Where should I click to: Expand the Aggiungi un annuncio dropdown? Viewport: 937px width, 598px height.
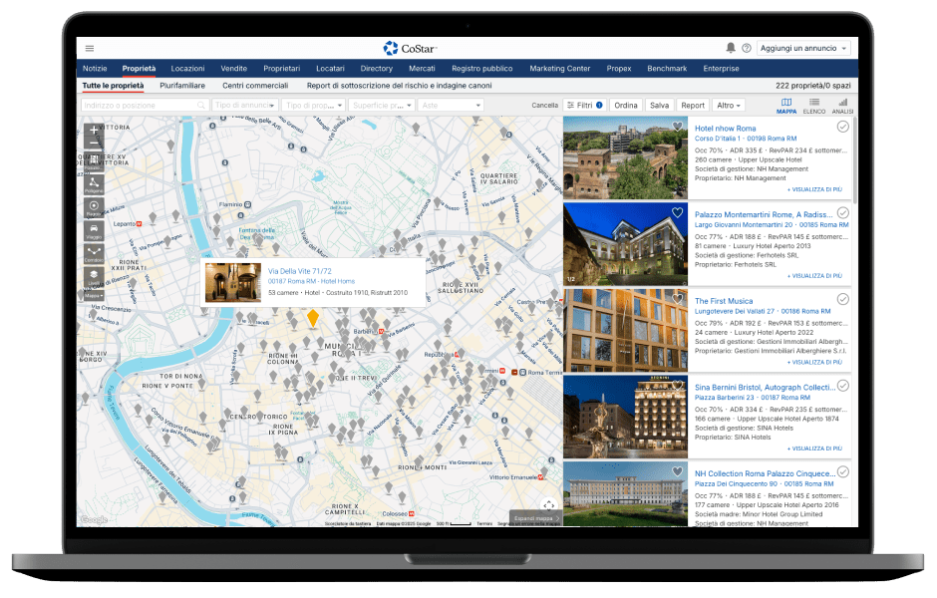click(802, 48)
